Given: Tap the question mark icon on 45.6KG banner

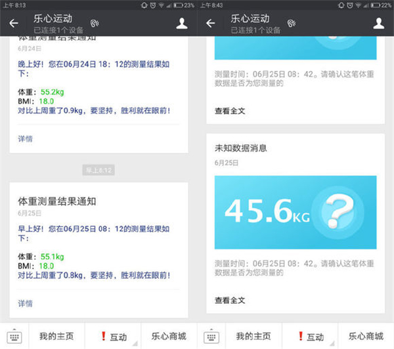Looking at the screenshot, I should 338,213.
